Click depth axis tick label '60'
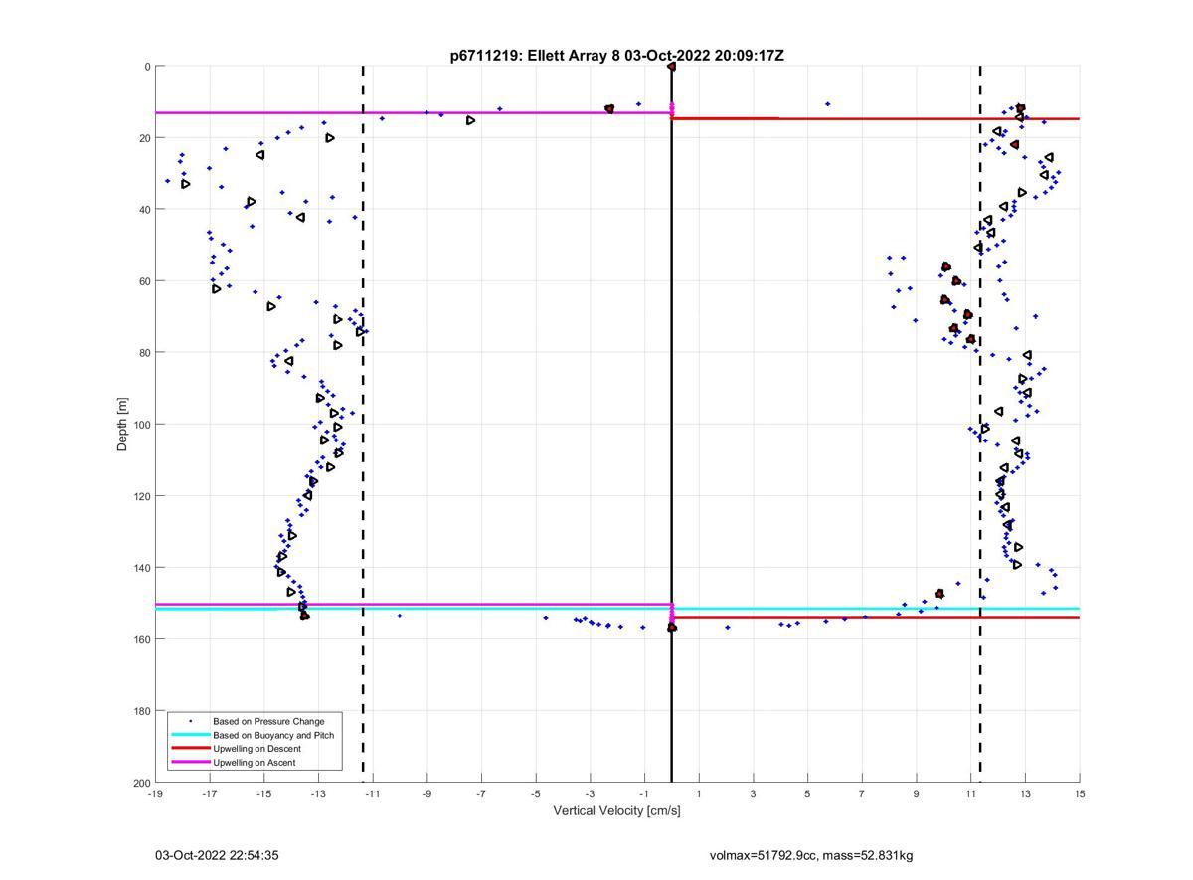Screen dimensions: 1193x880 pos(144,281)
